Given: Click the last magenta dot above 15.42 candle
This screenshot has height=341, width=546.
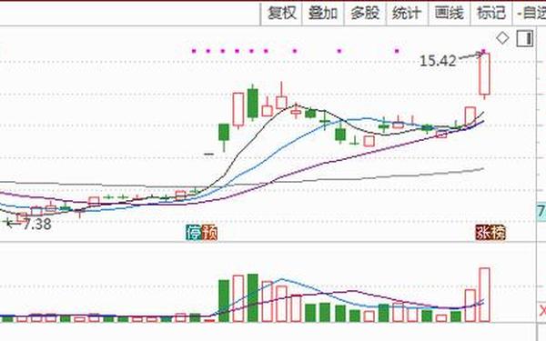Looking at the screenshot, I should click(483, 51).
